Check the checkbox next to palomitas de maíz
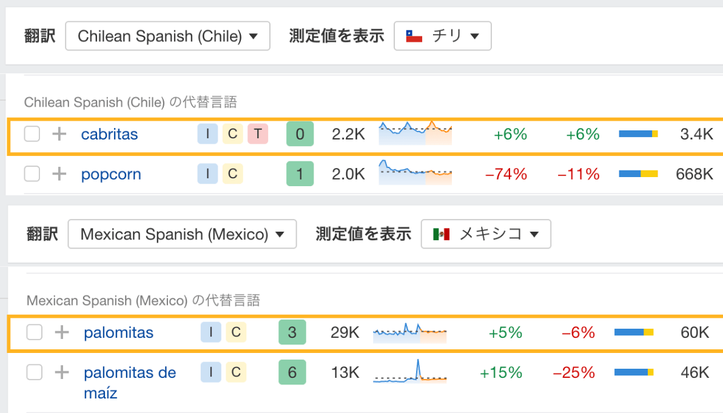 [34, 372]
